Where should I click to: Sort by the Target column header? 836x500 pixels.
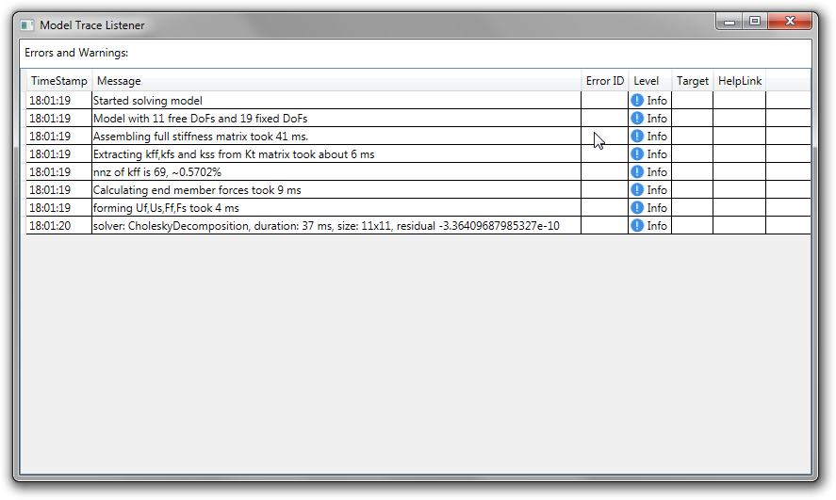pos(692,81)
